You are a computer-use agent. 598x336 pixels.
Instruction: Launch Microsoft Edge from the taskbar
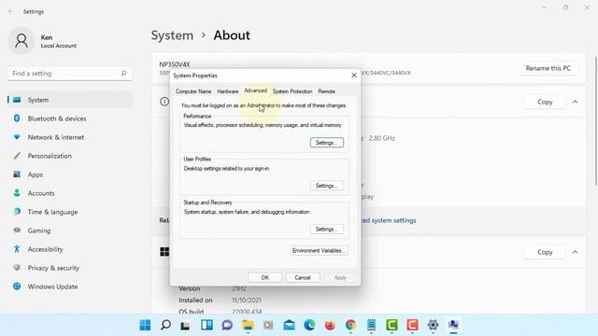(x=309, y=325)
